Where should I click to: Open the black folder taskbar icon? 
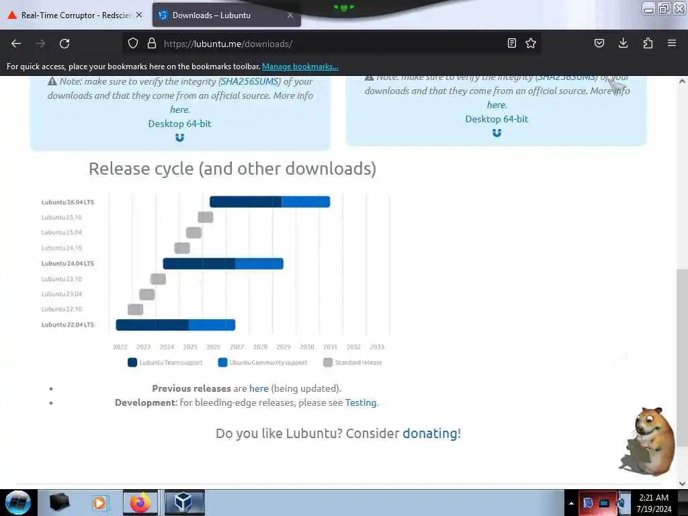click(59, 503)
